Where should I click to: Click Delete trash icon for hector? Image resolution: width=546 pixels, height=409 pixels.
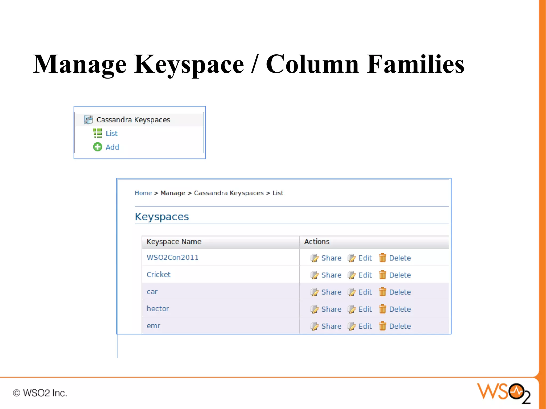click(x=383, y=309)
